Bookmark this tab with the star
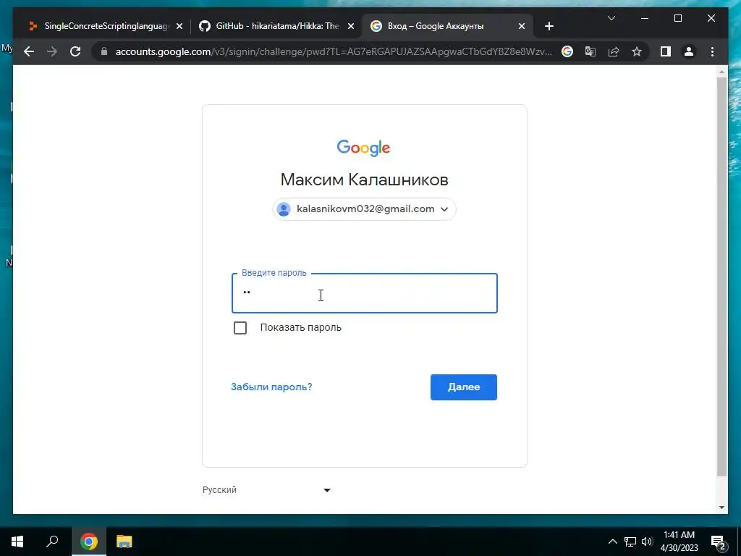741x556 pixels. pyautogui.click(x=637, y=51)
